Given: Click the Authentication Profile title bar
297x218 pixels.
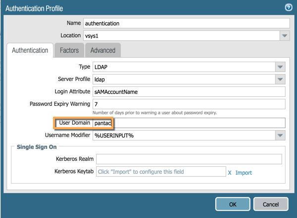Looking at the screenshot, I should tap(124, 7).
